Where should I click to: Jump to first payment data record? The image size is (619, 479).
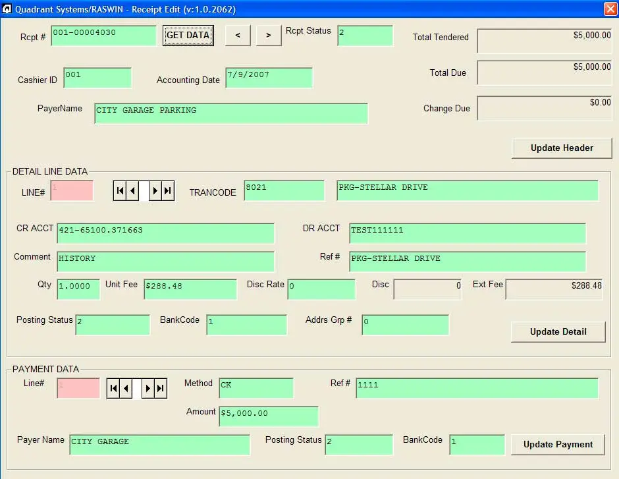coord(113,388)
